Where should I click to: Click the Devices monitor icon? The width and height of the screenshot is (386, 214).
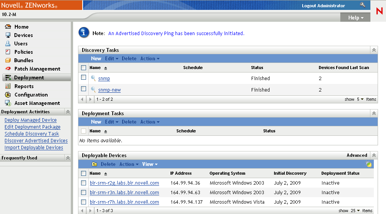(8, 35)
